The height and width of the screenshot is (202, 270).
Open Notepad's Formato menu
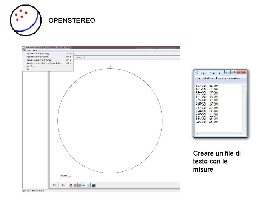pyautogui.click(x=221, y=78)
